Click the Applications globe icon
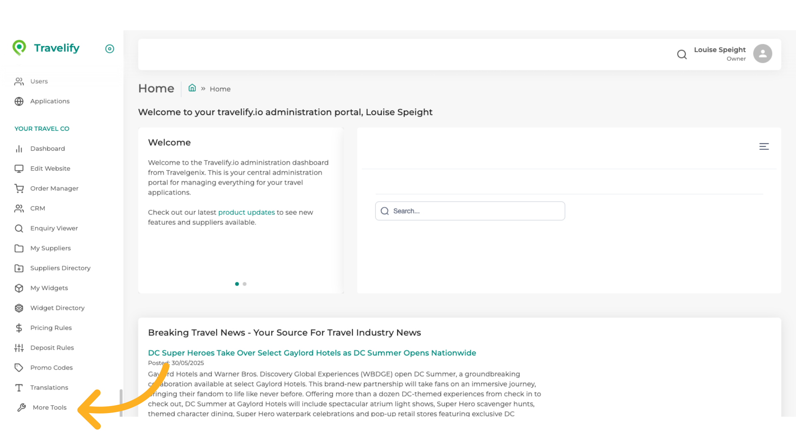The image size is (796, 447). [x=19, y=101]
